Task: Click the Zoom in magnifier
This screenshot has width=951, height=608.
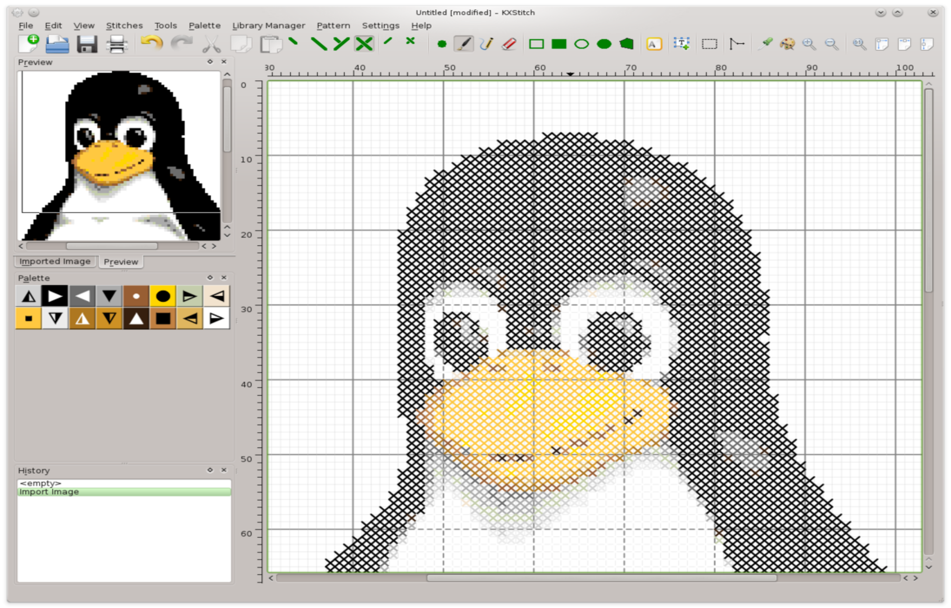Action: click(809, 44)
